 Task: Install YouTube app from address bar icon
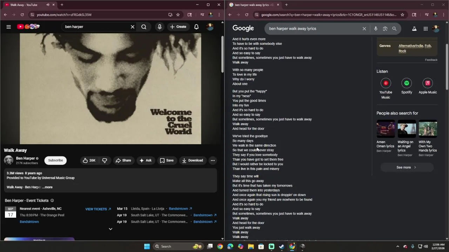[170, 15]
